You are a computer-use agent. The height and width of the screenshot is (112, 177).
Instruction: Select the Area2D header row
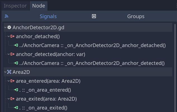point(88,72)
